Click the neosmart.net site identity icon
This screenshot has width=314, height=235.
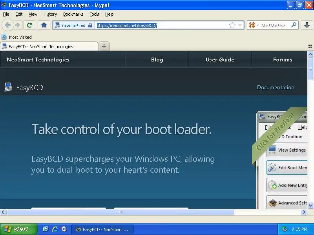click(57, 25)
